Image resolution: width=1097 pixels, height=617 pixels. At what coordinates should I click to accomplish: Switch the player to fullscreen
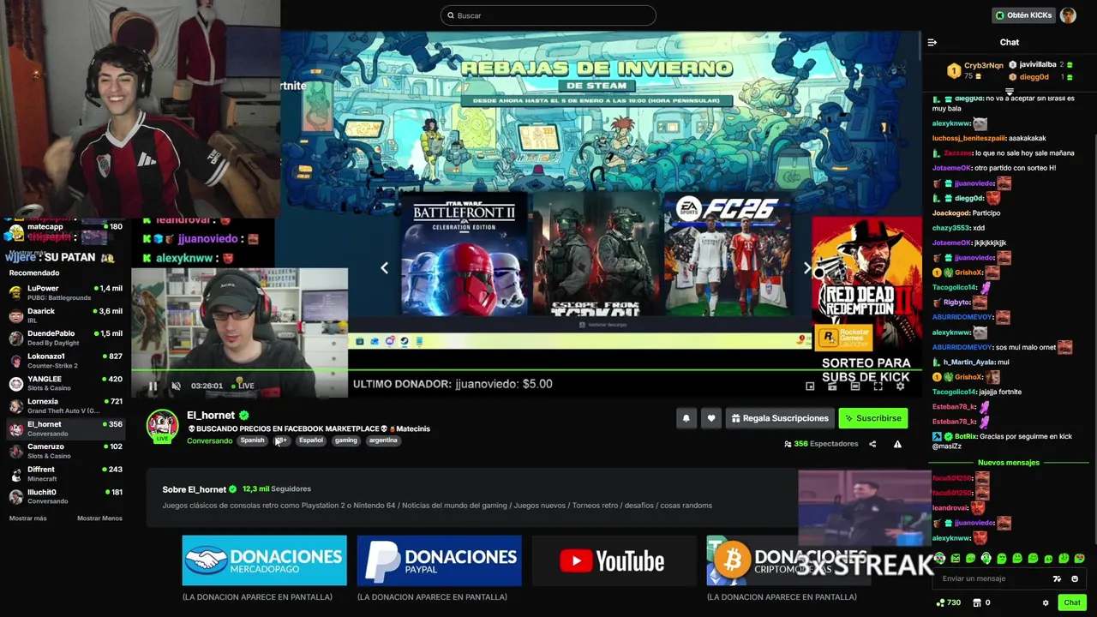coord(878,386)
